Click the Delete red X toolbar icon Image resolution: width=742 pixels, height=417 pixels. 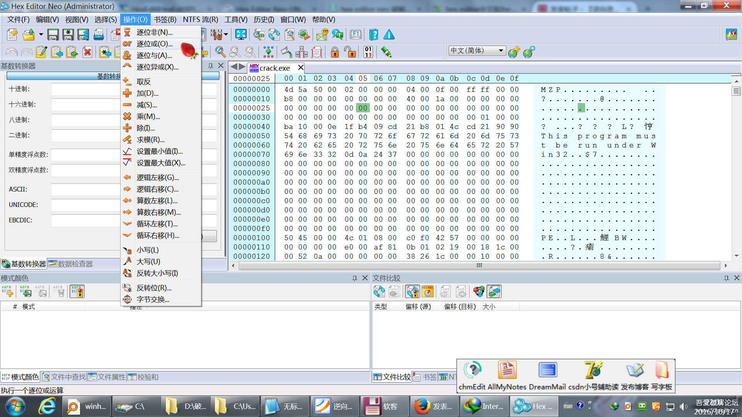coord(88,52)
